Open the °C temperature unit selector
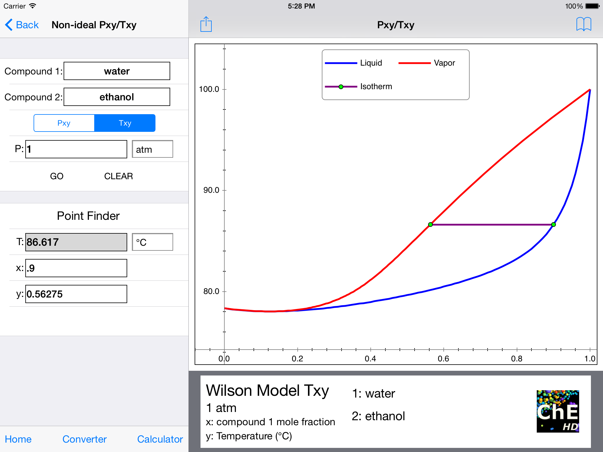This screenshot has width=603, height=452. tap(152, 242)
